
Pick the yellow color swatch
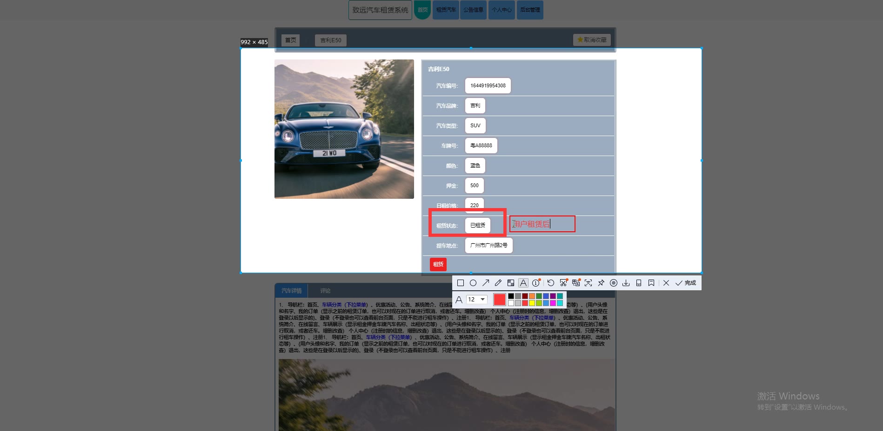pyautogui.click(x=532, y=303)
